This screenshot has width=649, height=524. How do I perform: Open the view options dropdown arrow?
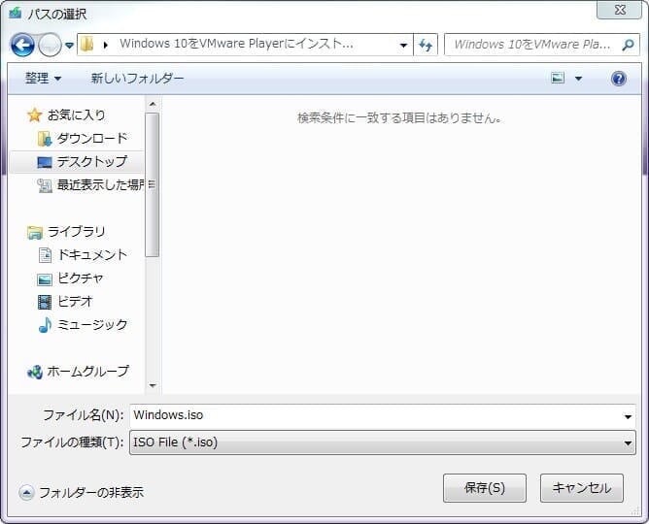(x=579, y=79)
